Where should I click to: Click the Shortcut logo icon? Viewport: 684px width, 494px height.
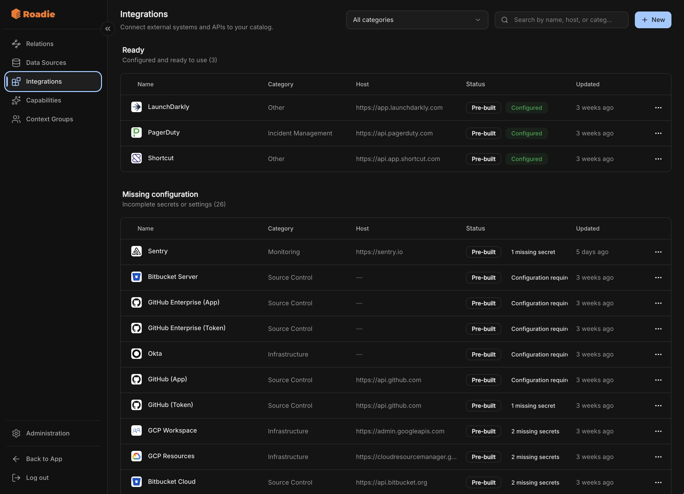pyautogui.click(x=136, y=158)
